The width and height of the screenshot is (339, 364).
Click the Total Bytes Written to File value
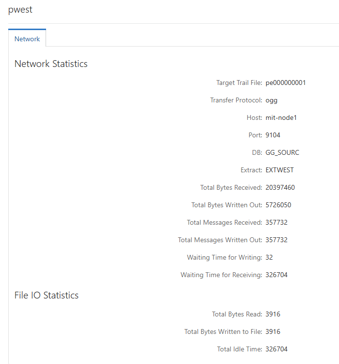tap(273, 331)
